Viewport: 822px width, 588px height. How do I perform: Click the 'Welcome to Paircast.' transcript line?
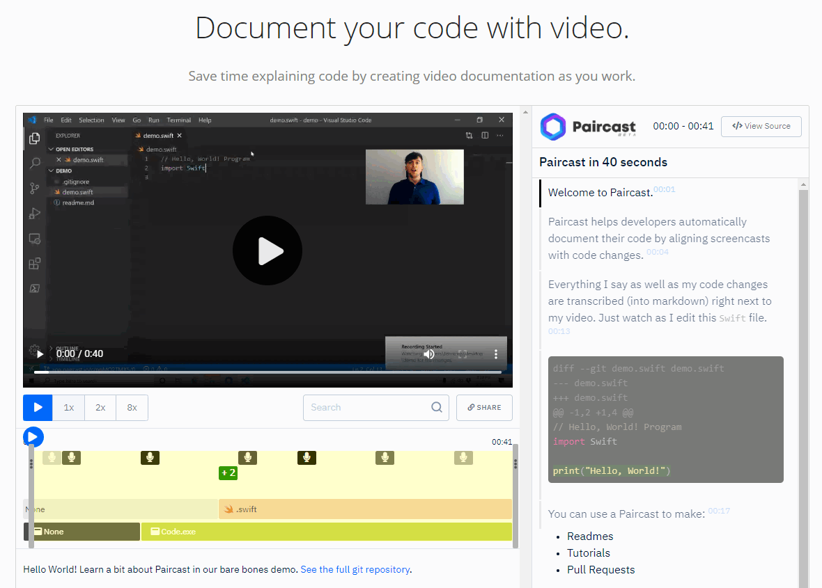coord(600,193)
